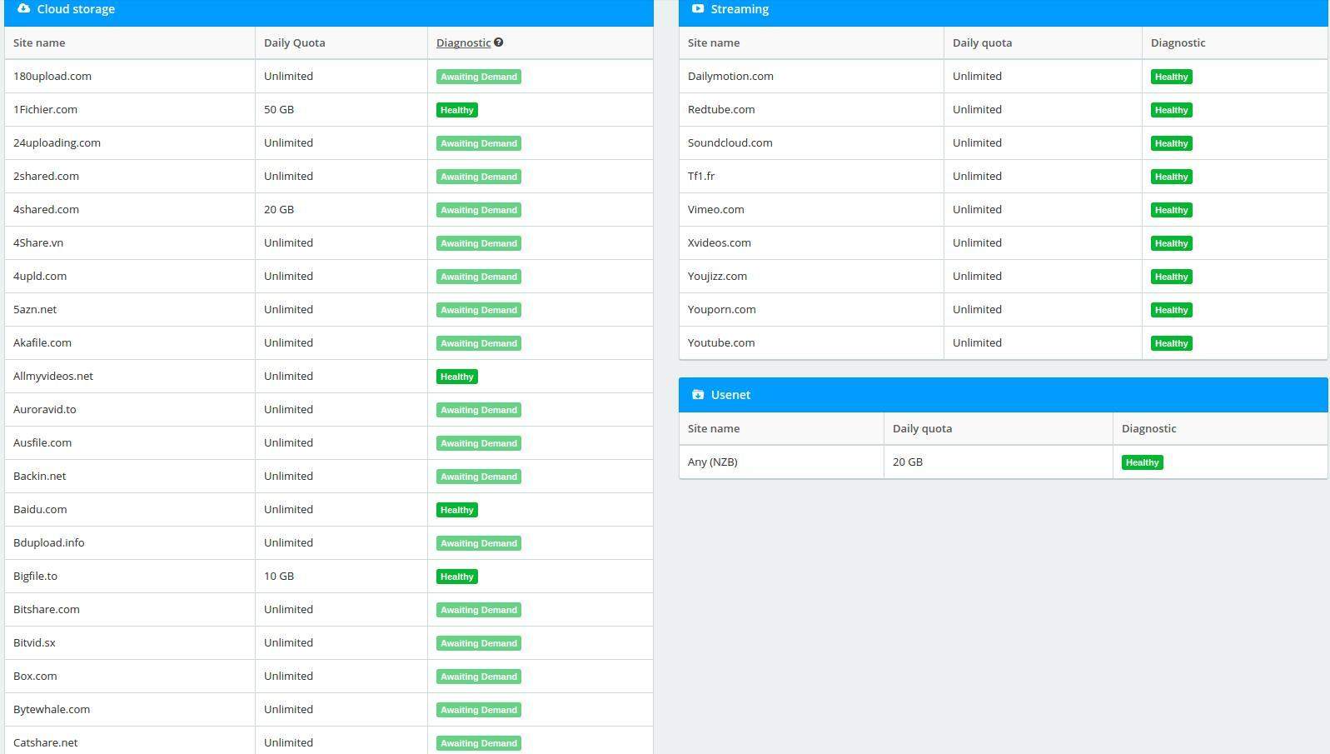This screenshot has width=1330, height=754.
Task: Select the Catshare.net site name
Action: click(46, 742)
